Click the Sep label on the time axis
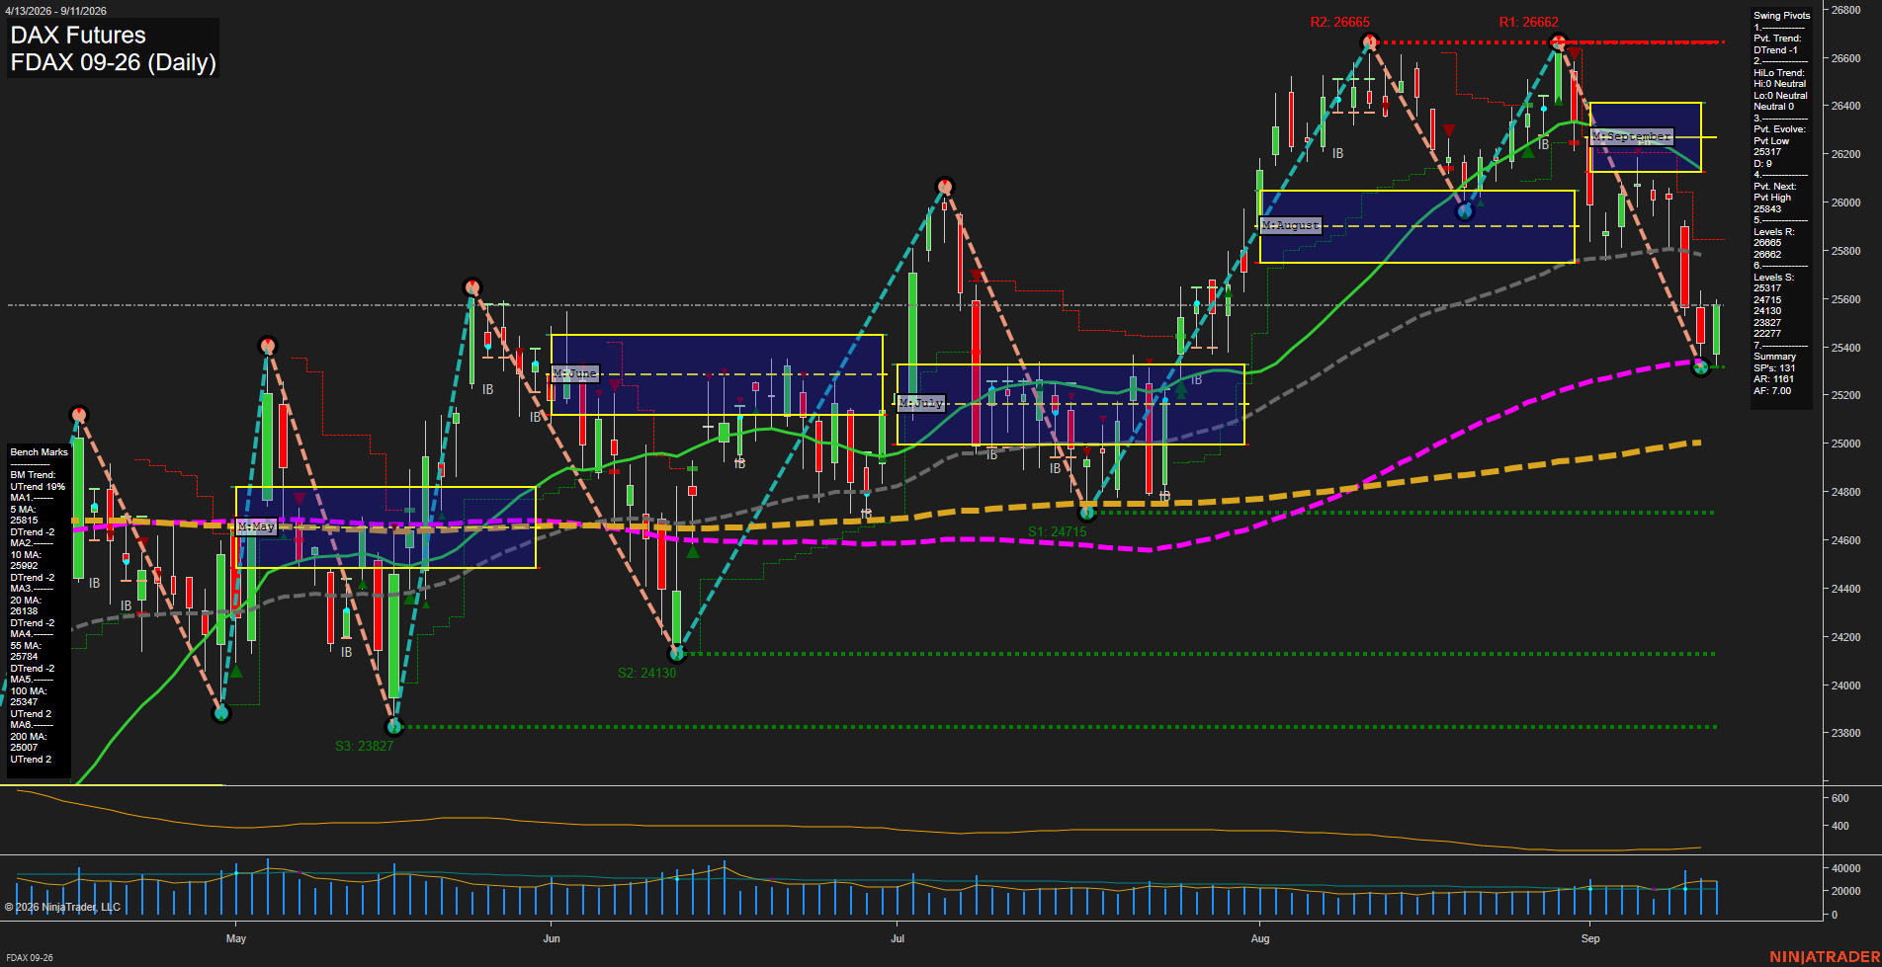This screenshot has height=967, width=1882. point(1589,938)
